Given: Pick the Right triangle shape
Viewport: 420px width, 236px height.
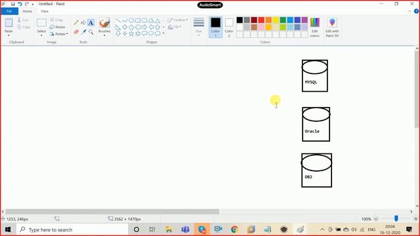Looking at the screenshot, I should 118,27.
